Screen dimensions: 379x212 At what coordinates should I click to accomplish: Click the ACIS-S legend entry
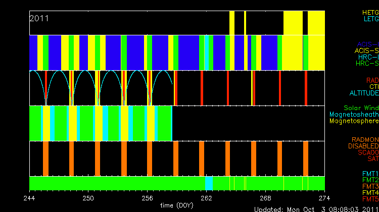click(366, 50)
